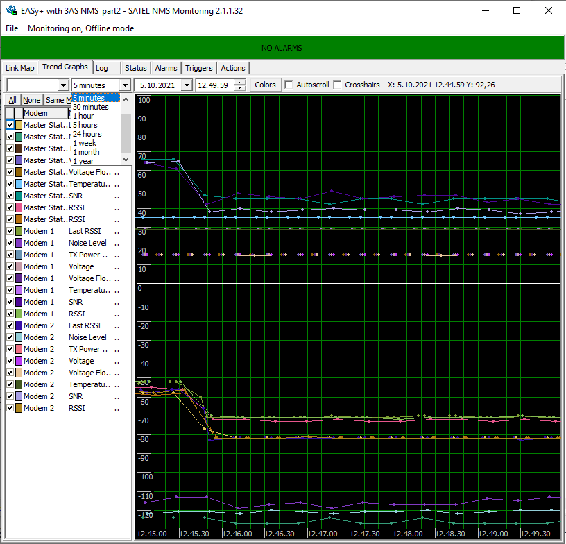The image size is (566, 544).
Task: Select the Modem 1 SNR row text
Action: point(53,302)
